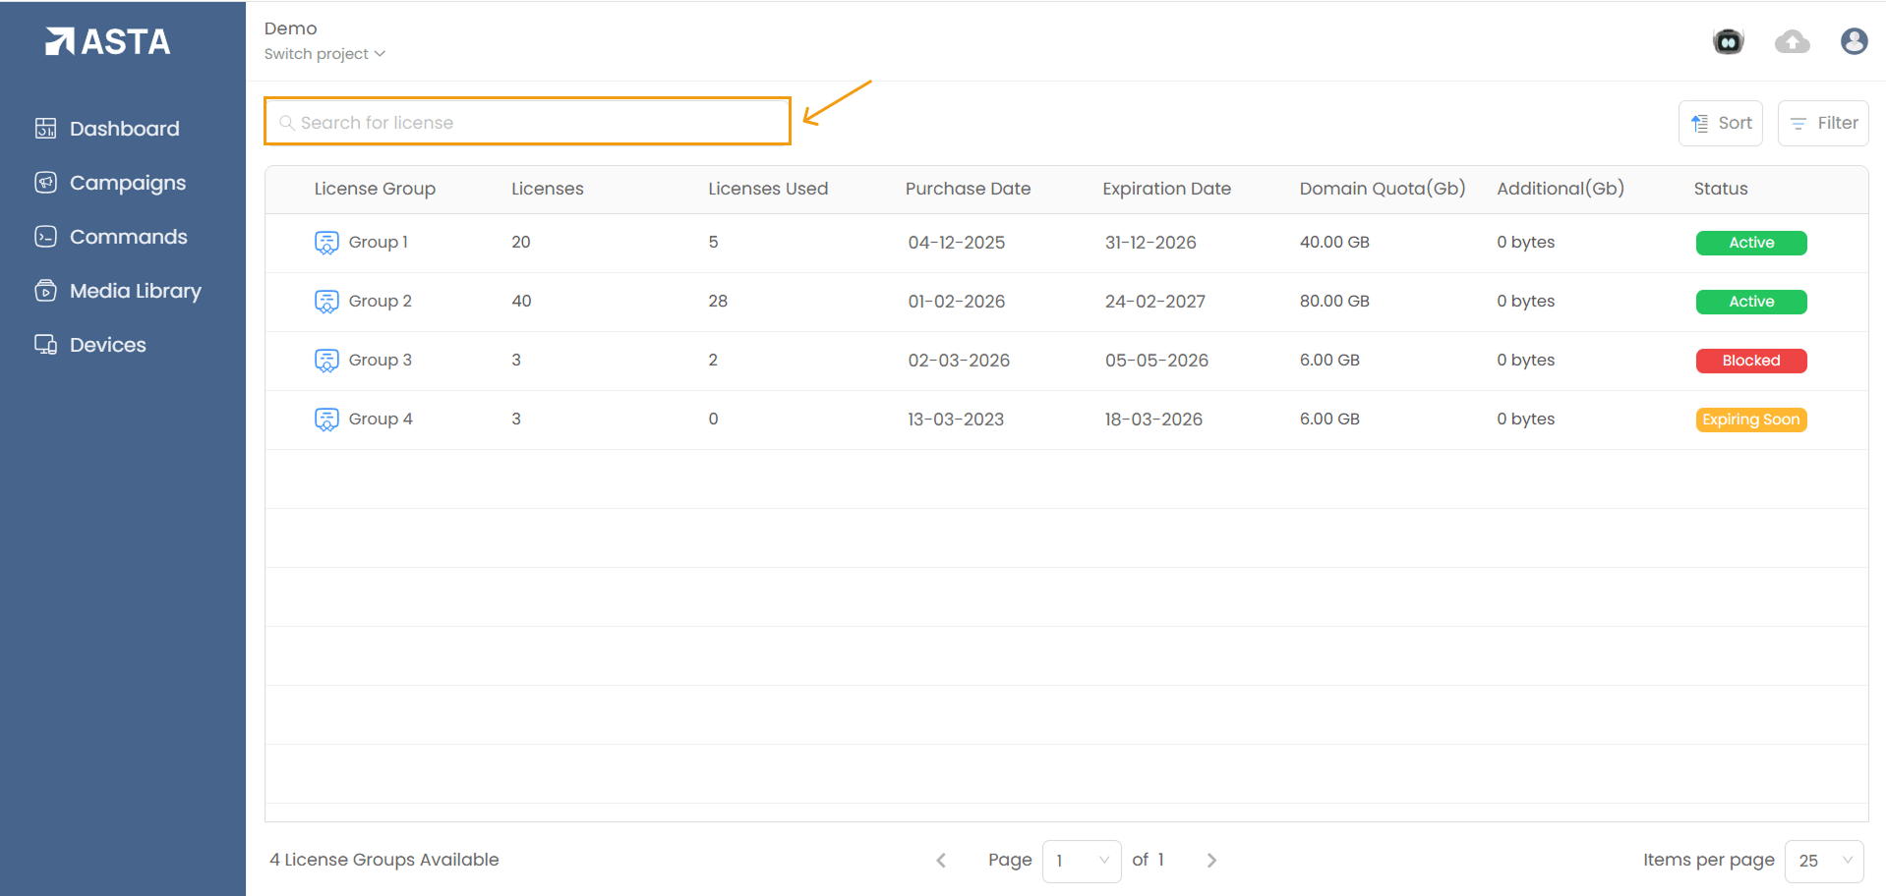Go to Dashboard in the sidebar
1886x896 pixels.
click(x=124, y=129)
